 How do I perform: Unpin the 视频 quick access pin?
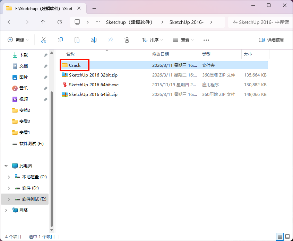(45, 99)
